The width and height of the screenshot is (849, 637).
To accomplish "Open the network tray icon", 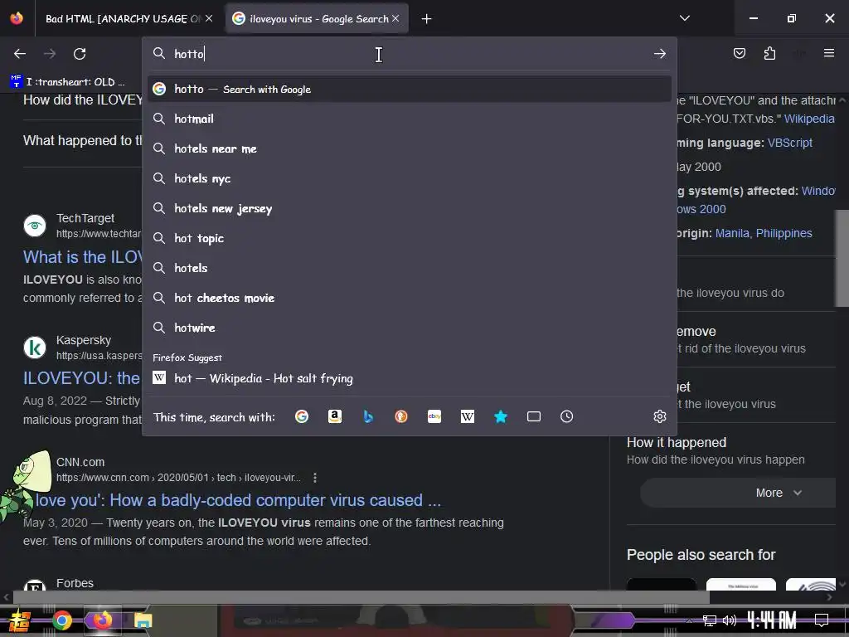I will click(x=710, y=620).
